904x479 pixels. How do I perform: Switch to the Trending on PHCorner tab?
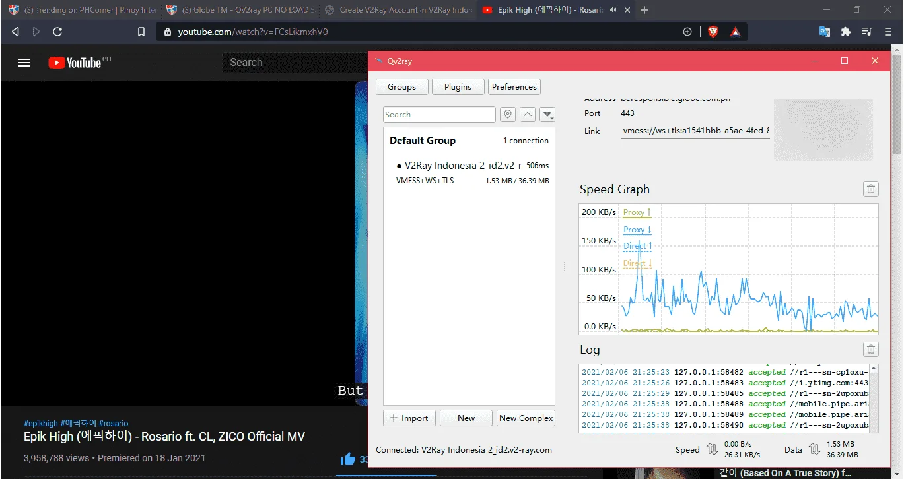coord(83,10)
